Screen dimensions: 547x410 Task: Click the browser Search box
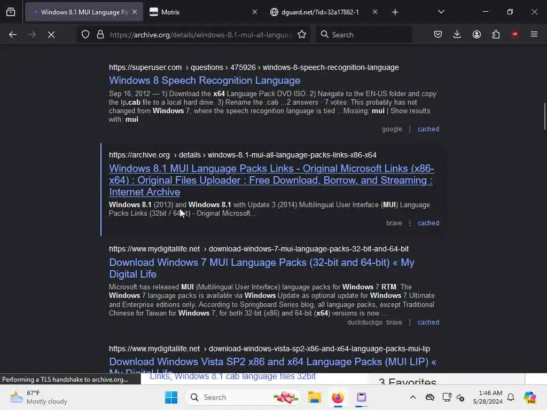point(363,35)
